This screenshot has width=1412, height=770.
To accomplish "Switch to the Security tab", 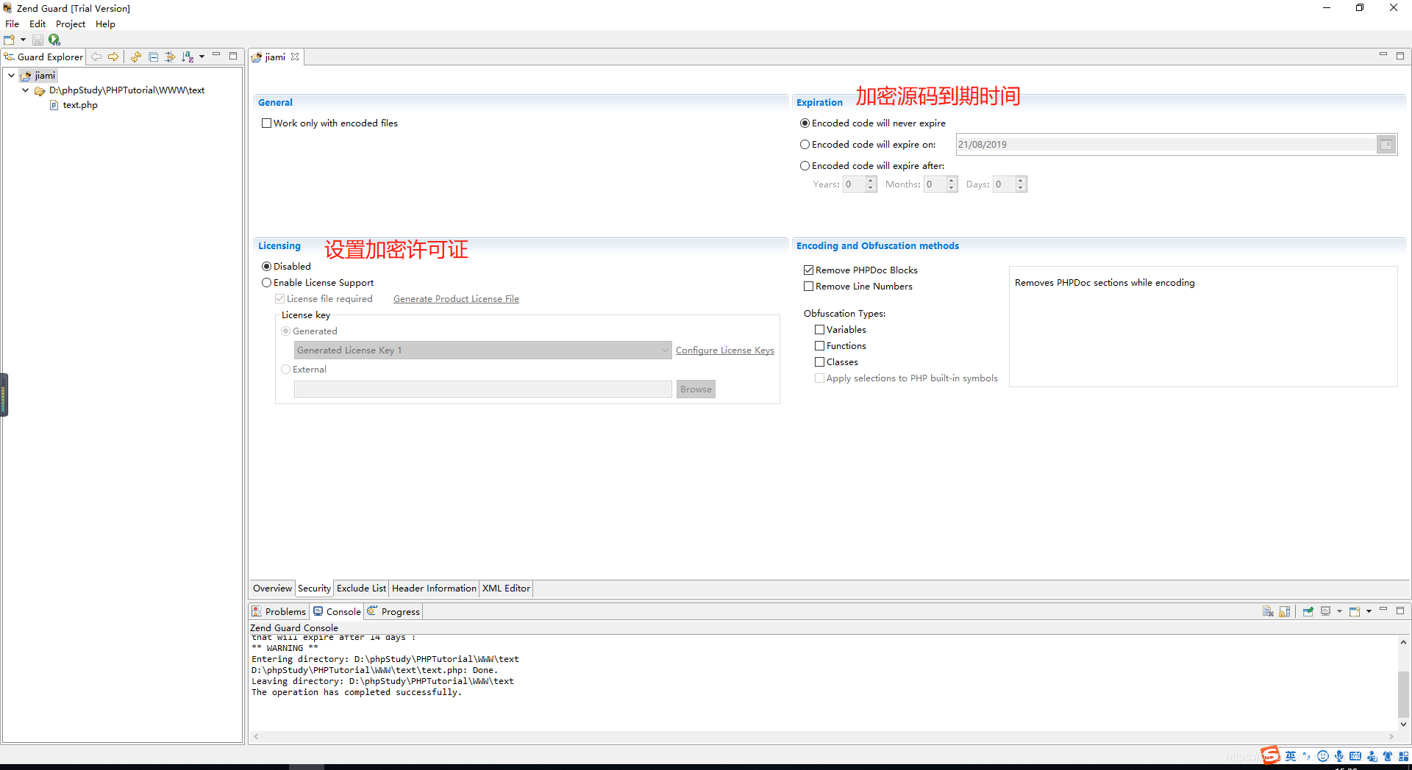I will pos(314,589).
